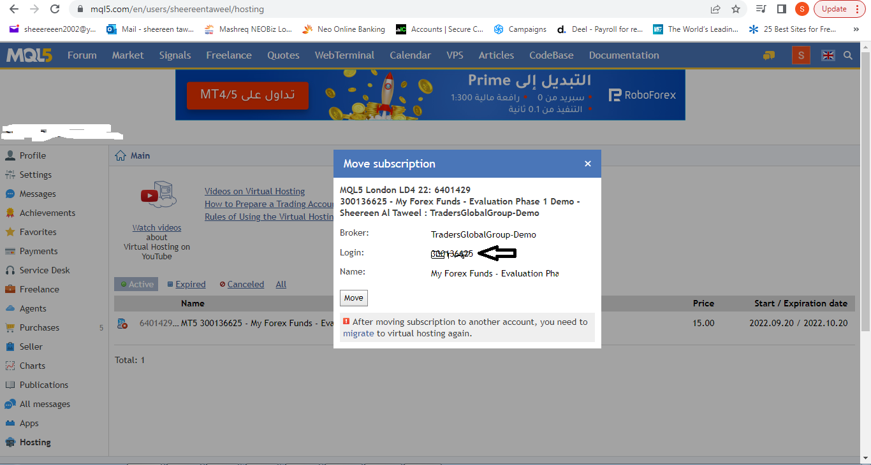Open the media control icon in Chrome toolbar
Viewport: 871px width, 465px height.
click(x=761, y=9)
